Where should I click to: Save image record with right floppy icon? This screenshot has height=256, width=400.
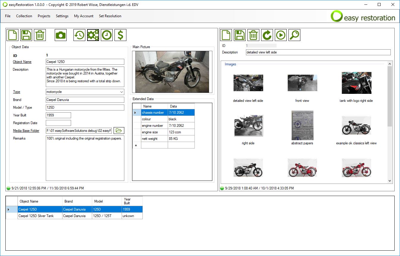[x=240, y=35]
